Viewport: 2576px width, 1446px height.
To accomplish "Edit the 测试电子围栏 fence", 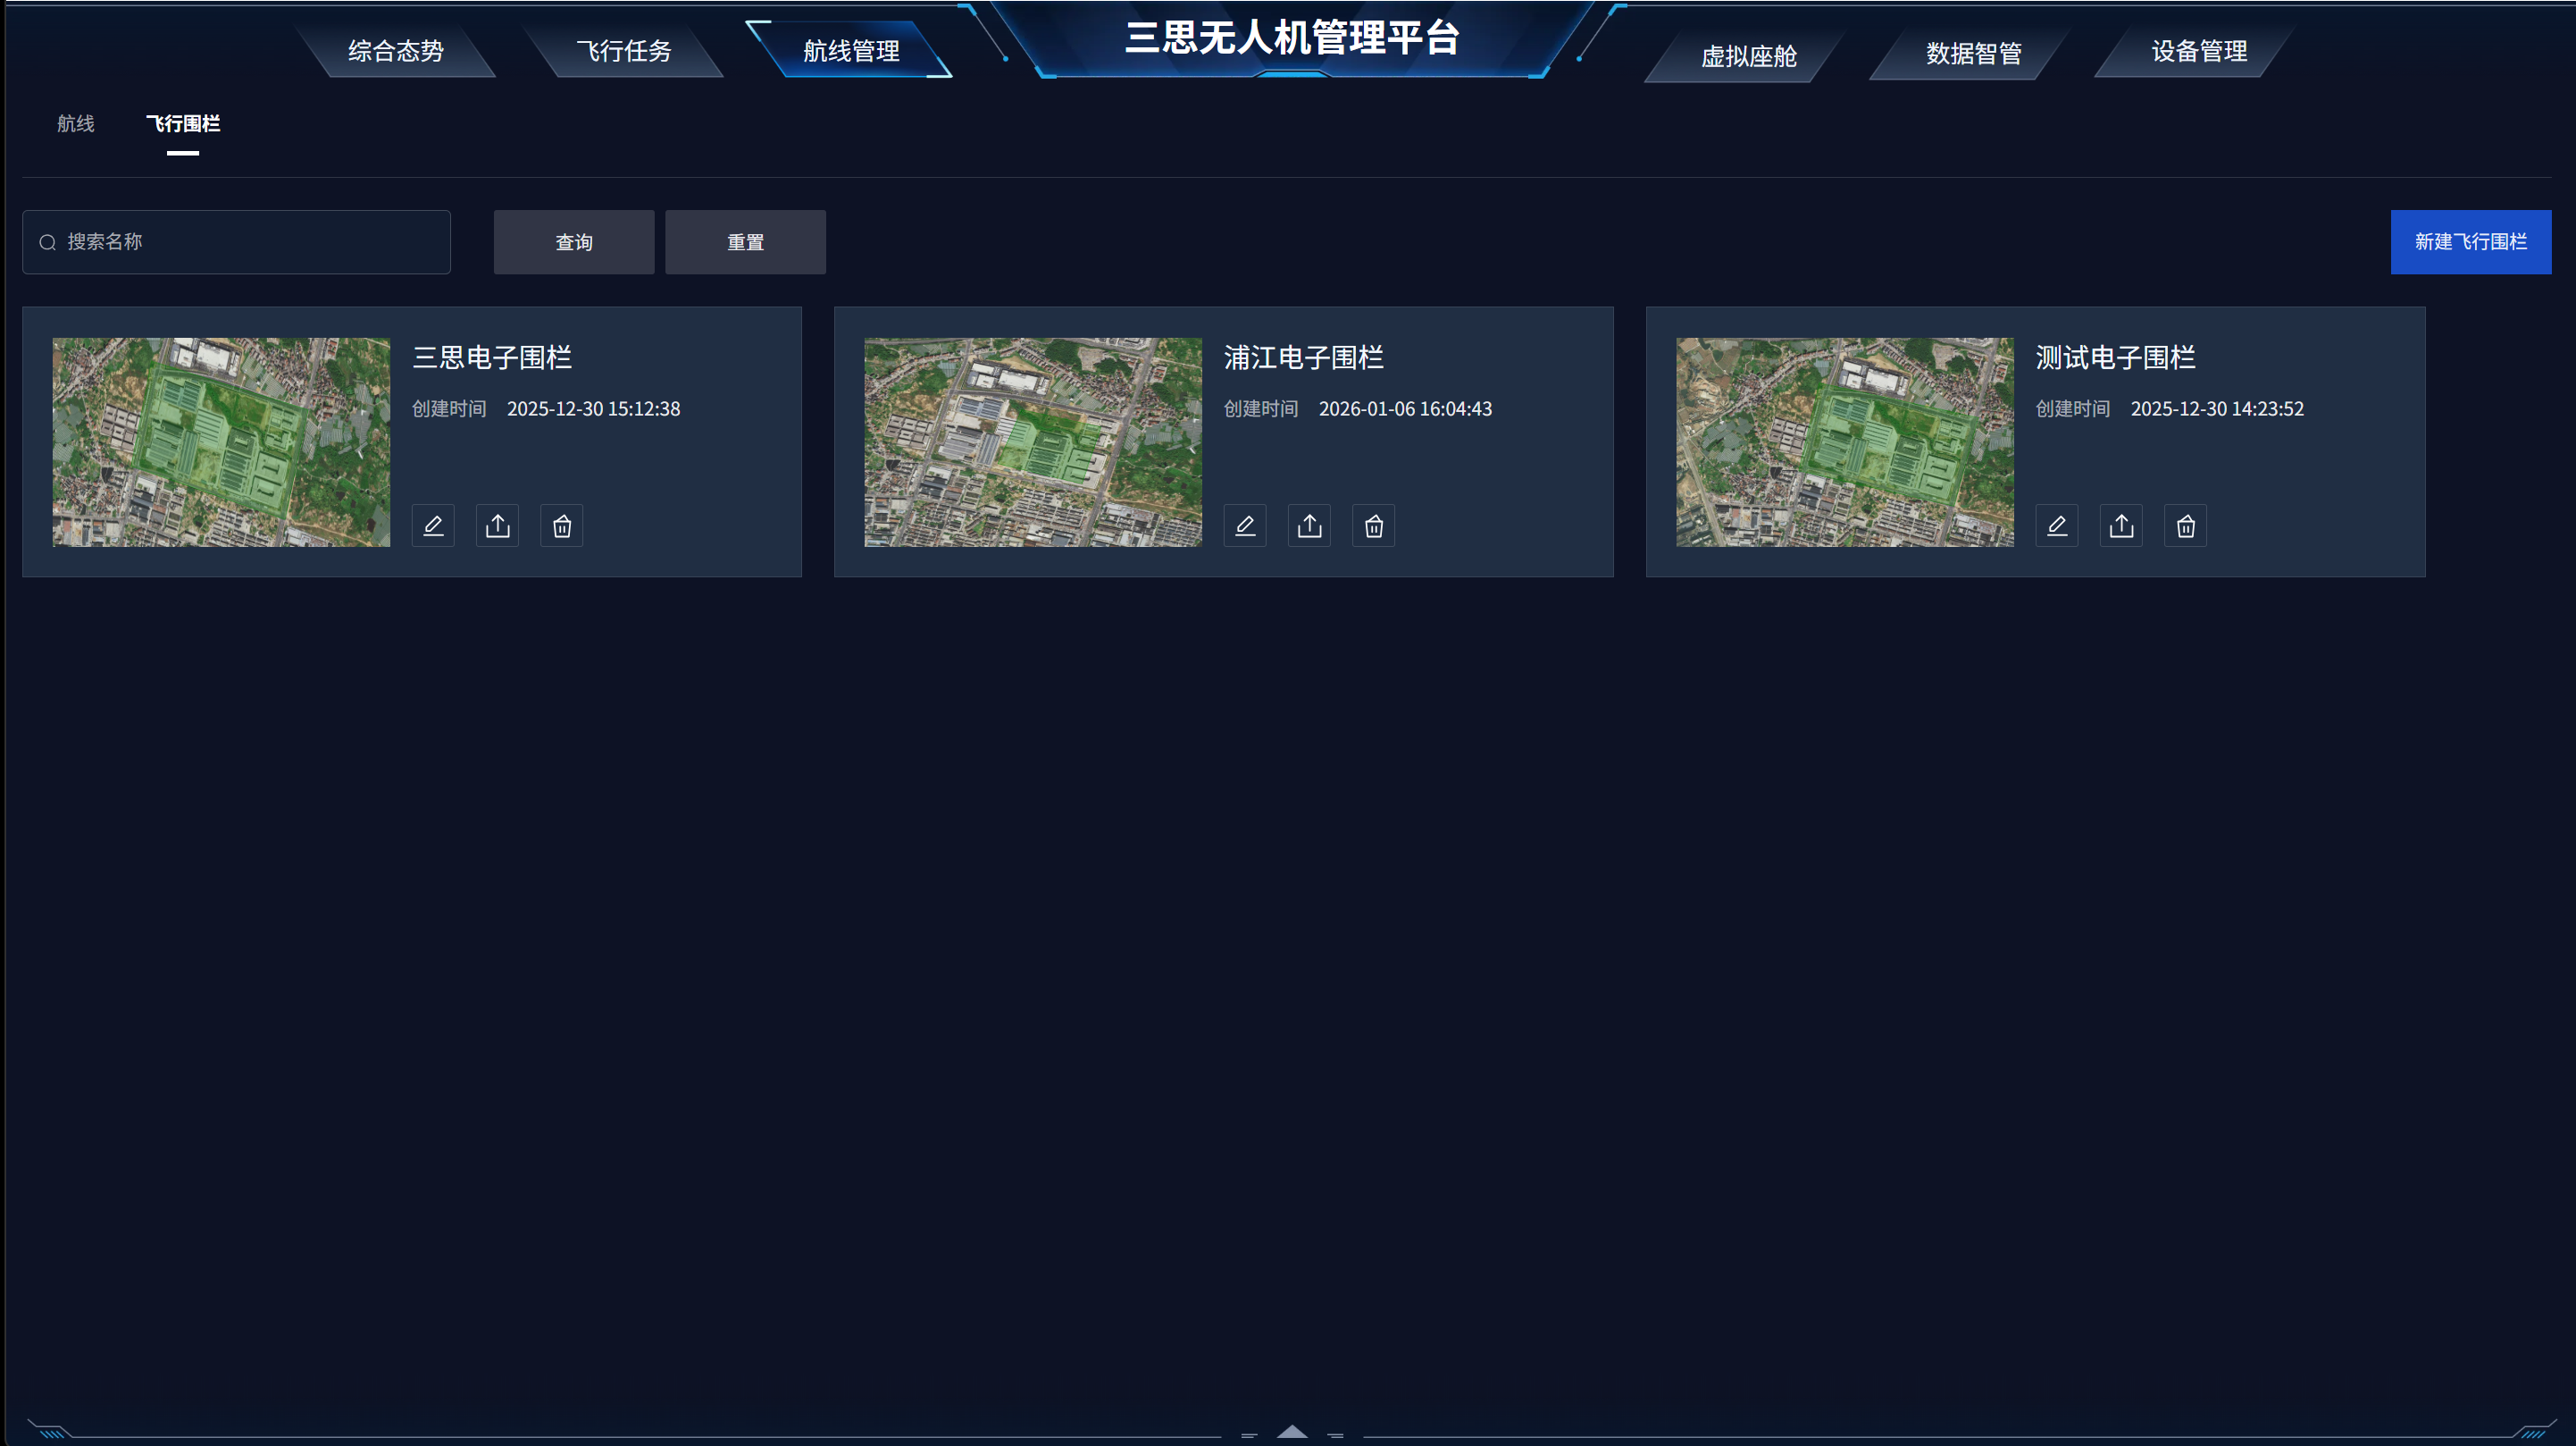I will tap(2057, 525).
